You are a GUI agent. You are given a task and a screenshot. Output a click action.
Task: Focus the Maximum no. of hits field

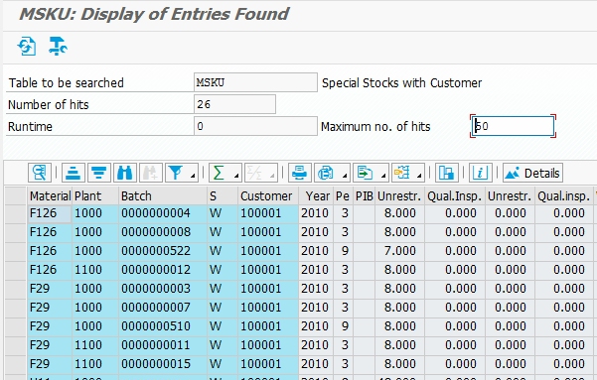513,126
